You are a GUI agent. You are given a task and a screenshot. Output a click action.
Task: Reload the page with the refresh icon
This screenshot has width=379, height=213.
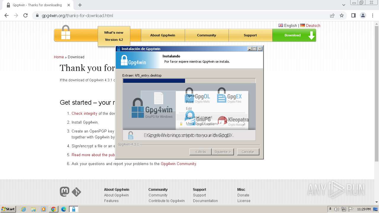(x=25, y=15)
